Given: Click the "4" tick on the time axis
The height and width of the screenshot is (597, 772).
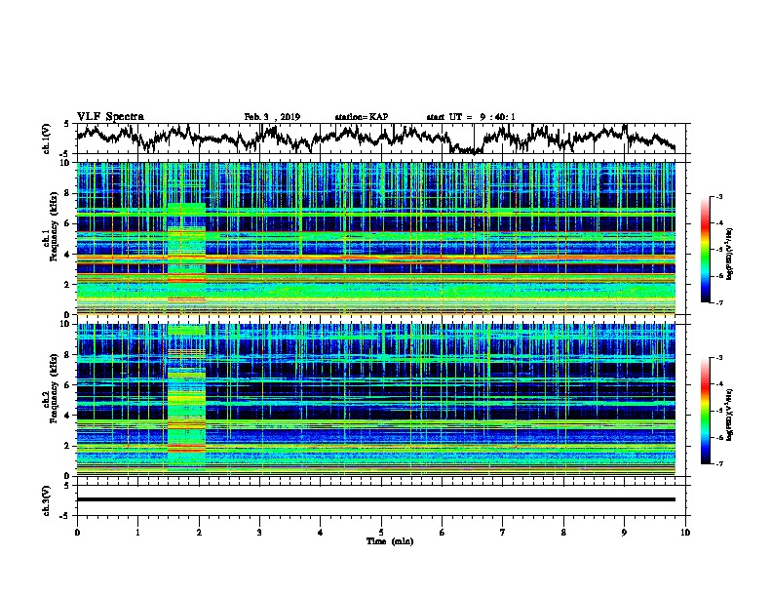Looking at the screenshot, I should pyautogui.click(x=321, y=532).
